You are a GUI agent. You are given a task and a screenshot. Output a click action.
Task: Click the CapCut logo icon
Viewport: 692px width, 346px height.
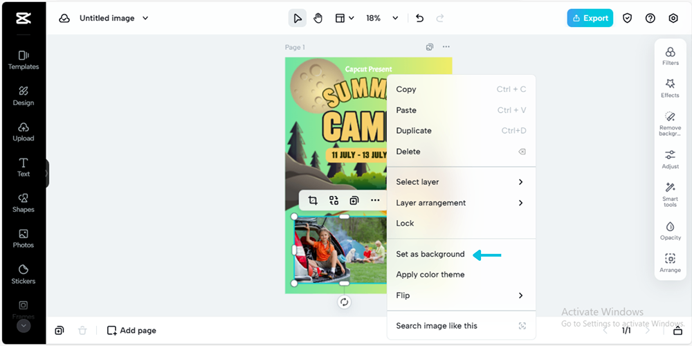click(x=24, y=18)
